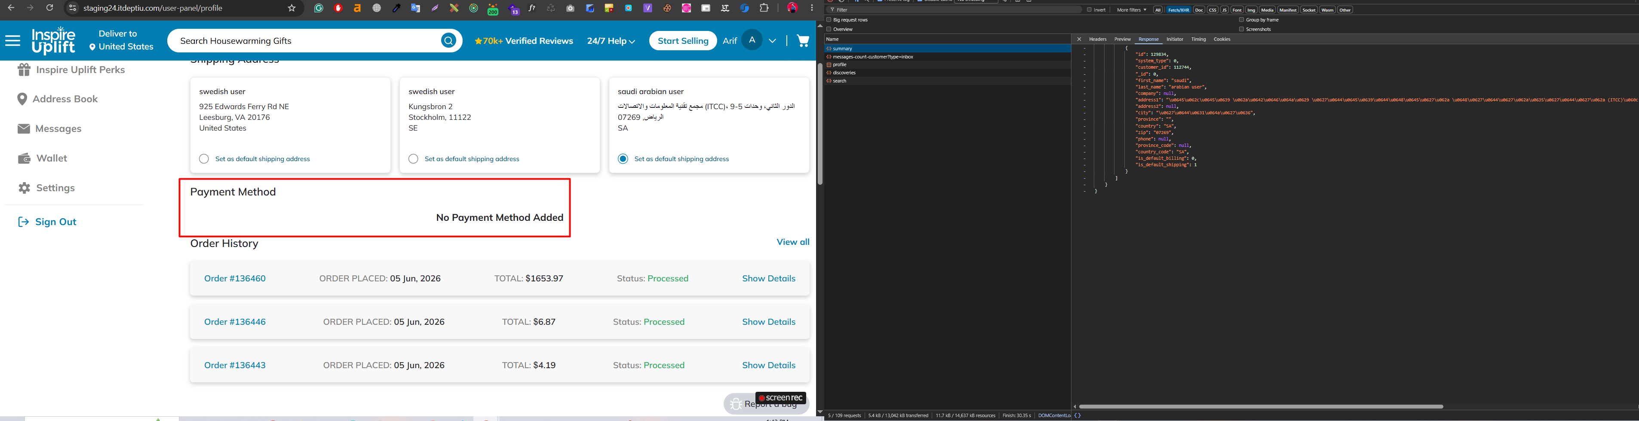Set 925 Edwards Ferry address as default shipping
Image resolution: width=1639 pixels, height=421 pixels.
[204, 159]
